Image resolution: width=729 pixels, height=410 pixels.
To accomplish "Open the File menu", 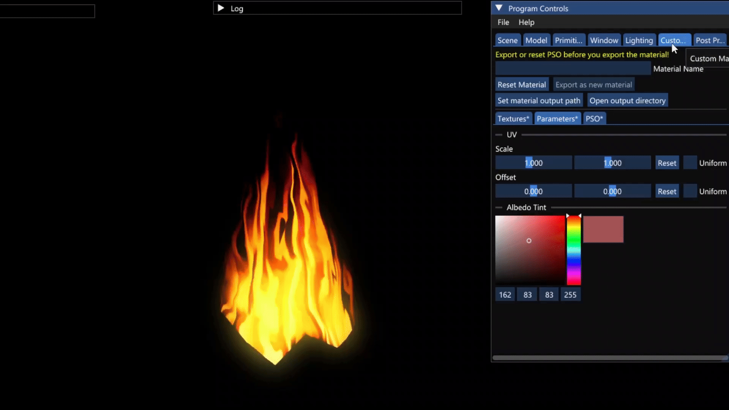I will pos(503,22).
